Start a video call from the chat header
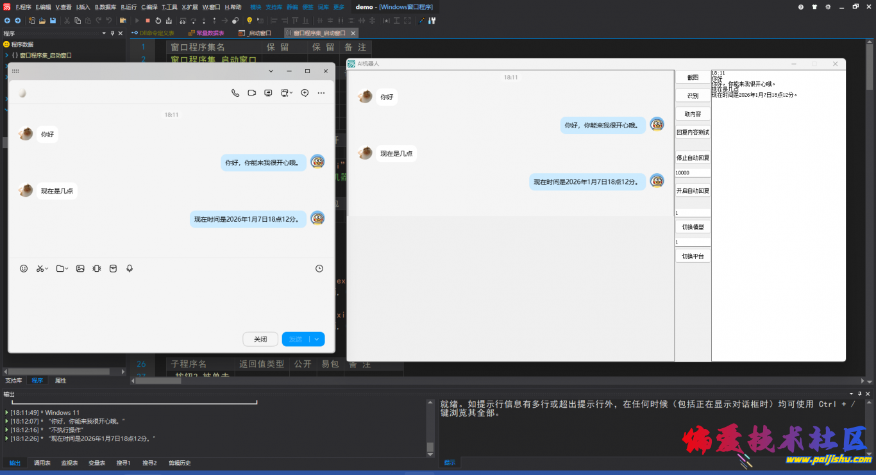Image resolution: width=876 pixels, height=475 pixels. pos(252,92)
